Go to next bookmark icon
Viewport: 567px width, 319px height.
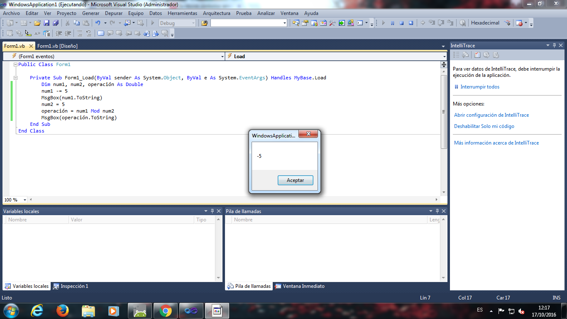[x=119, y=33]
